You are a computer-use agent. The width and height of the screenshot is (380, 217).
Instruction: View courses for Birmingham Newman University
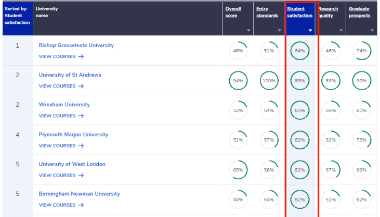[61, 205]
